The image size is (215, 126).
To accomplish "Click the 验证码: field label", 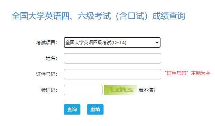I will pyautogui.click(x=49, y=90).
